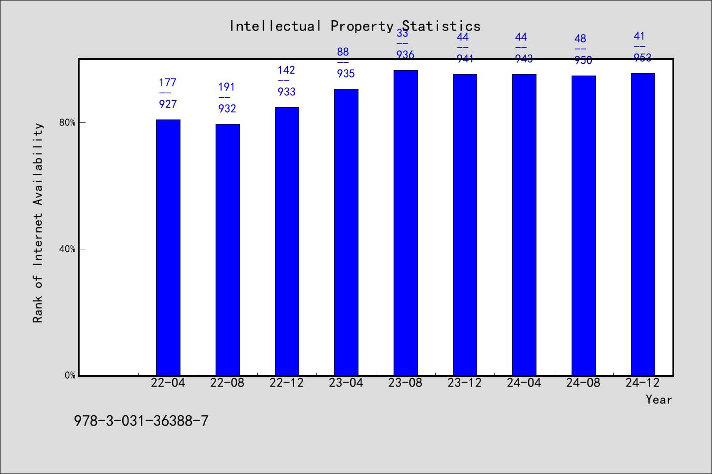
Task: Click the 22-12 axis label
Action: [287, 383]
